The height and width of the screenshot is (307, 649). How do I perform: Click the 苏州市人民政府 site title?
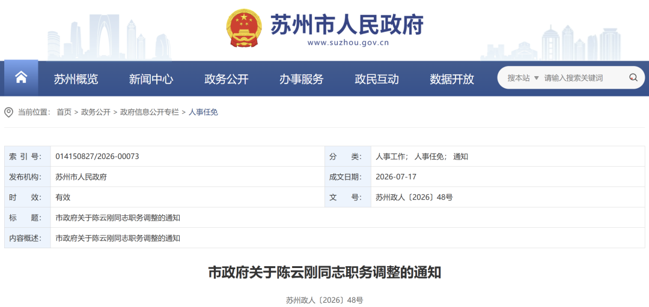(x=347, y=25)
